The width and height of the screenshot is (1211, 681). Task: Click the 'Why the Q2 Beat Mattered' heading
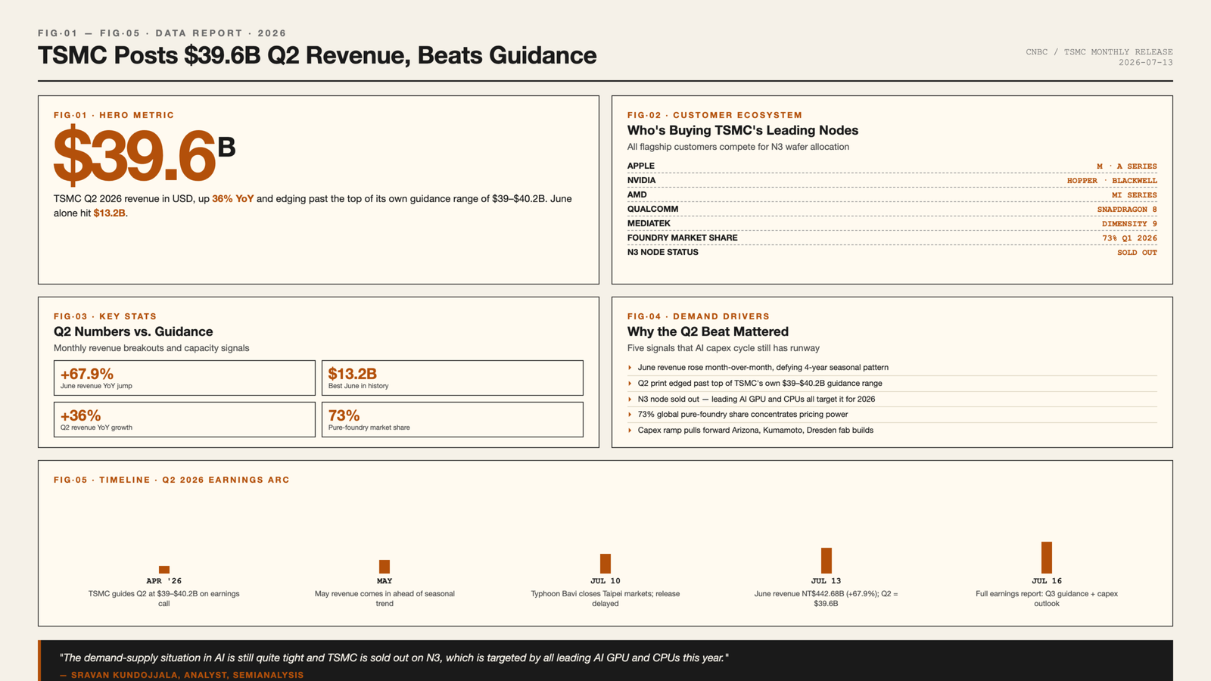[x=708, y=332]
